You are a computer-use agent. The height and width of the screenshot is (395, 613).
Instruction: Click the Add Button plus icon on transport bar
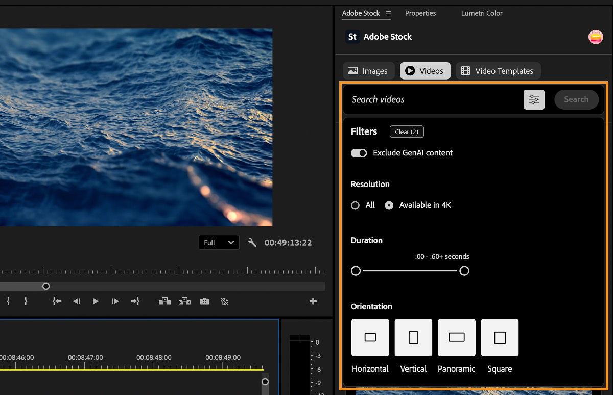pyautogui.click(x=313, y=301)
